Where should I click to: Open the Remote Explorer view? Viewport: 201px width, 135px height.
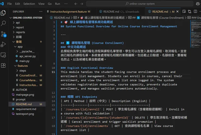(3, 55)
